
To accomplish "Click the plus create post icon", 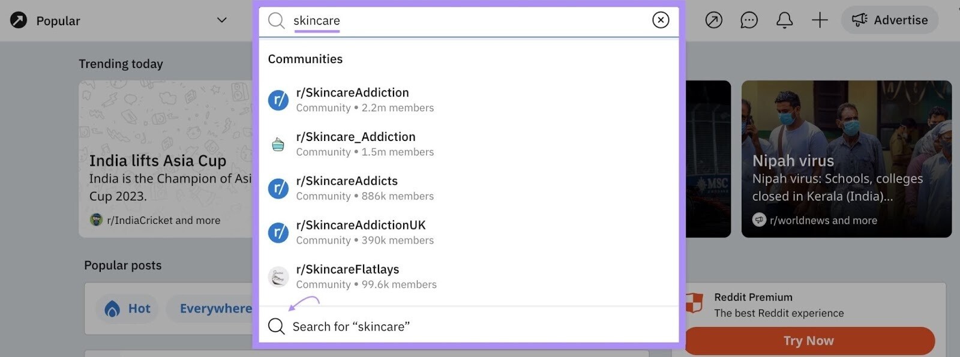I will point(820,20).
